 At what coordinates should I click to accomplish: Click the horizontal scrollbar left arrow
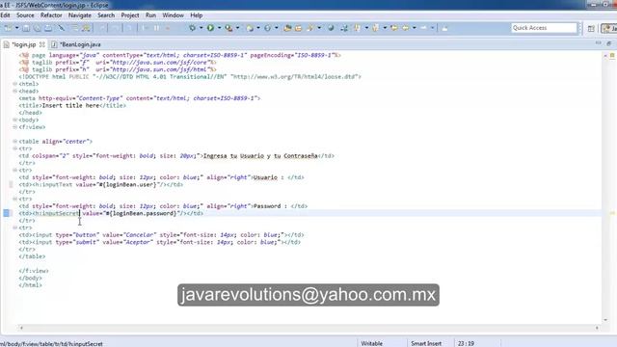pos(21,328)
